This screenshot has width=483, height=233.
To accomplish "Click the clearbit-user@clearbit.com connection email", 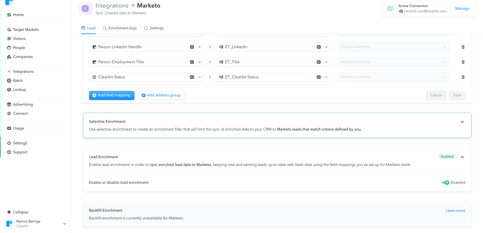I will (425, 11).
